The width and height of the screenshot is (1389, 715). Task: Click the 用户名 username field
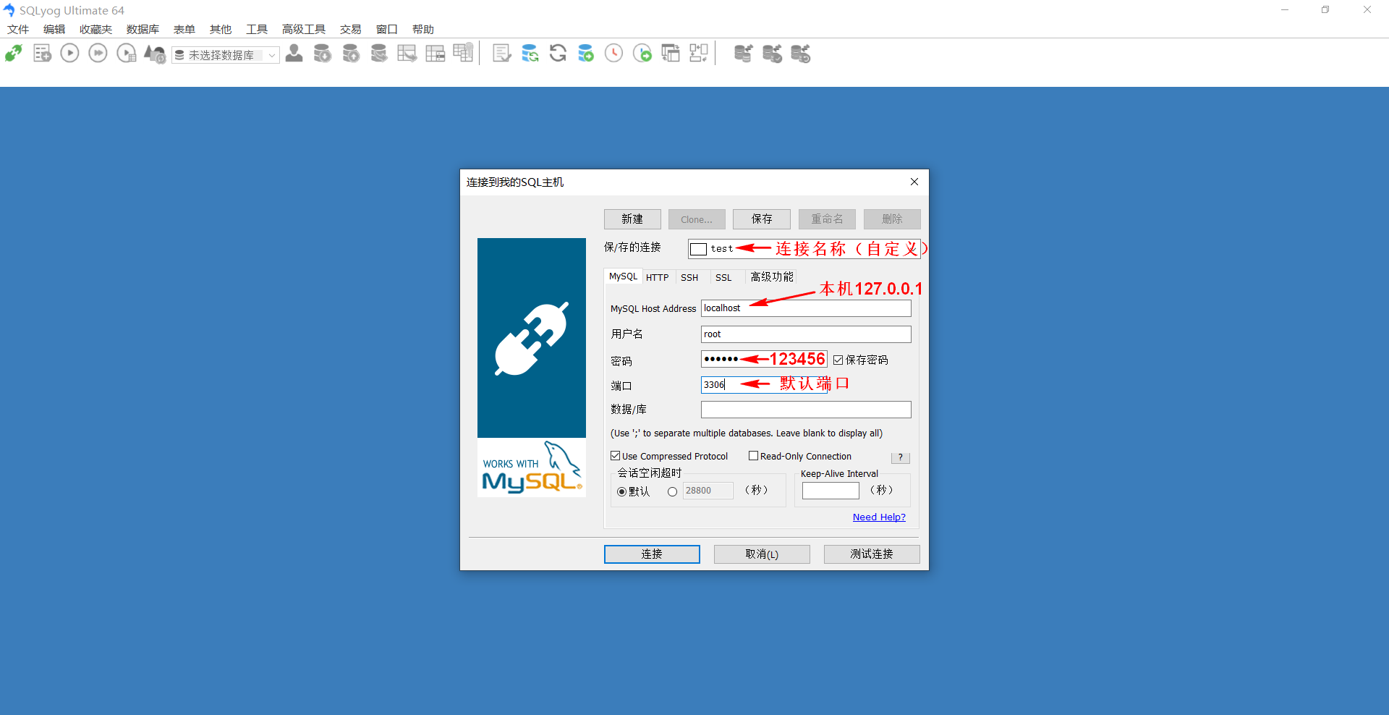tap(806, 334)
